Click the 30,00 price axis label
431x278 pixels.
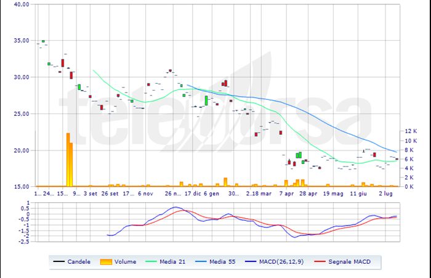point(22,77)
